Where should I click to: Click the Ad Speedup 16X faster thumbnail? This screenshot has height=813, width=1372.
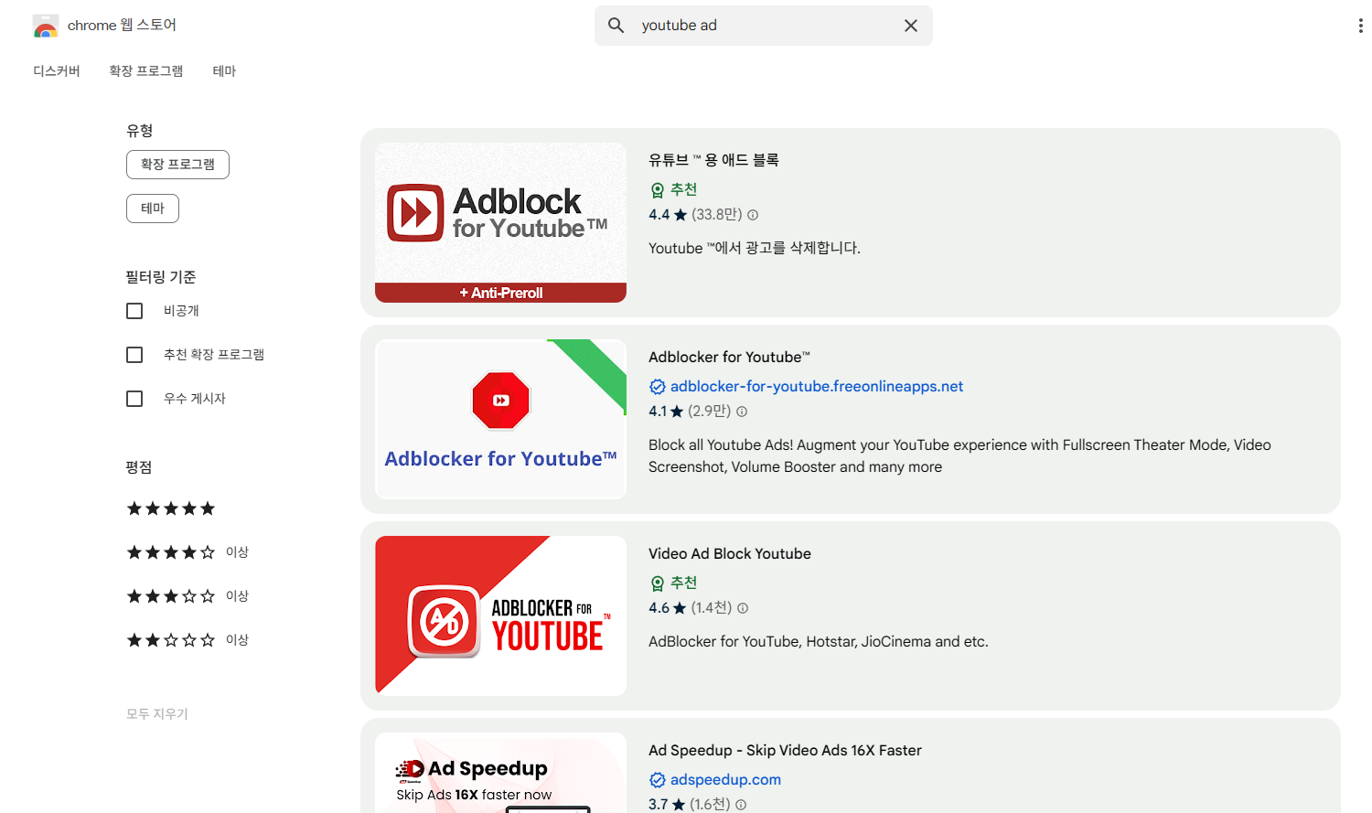pyautogui.click(x=500, y=773)
